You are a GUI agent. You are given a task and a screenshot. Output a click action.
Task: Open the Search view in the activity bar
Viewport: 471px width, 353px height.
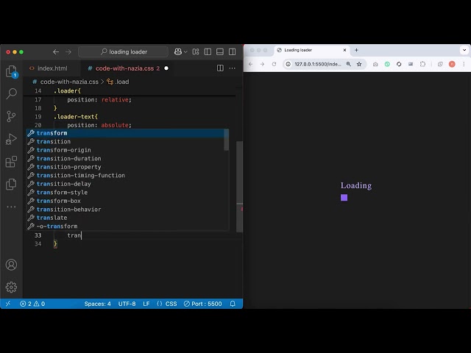tap(12, 93)
